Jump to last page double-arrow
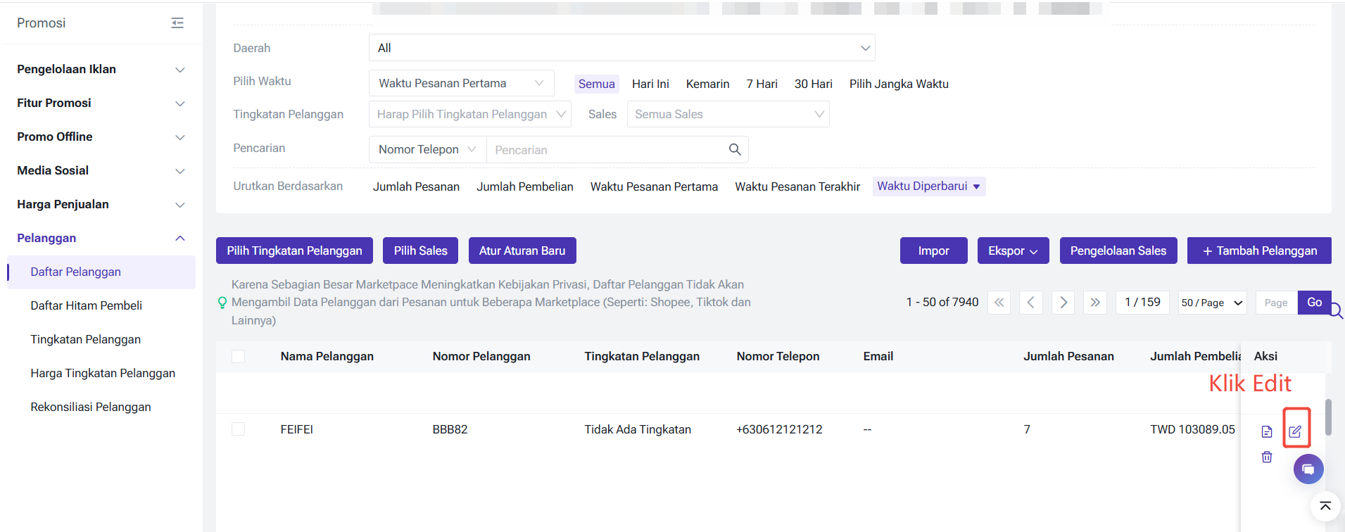 [1095, 303]
